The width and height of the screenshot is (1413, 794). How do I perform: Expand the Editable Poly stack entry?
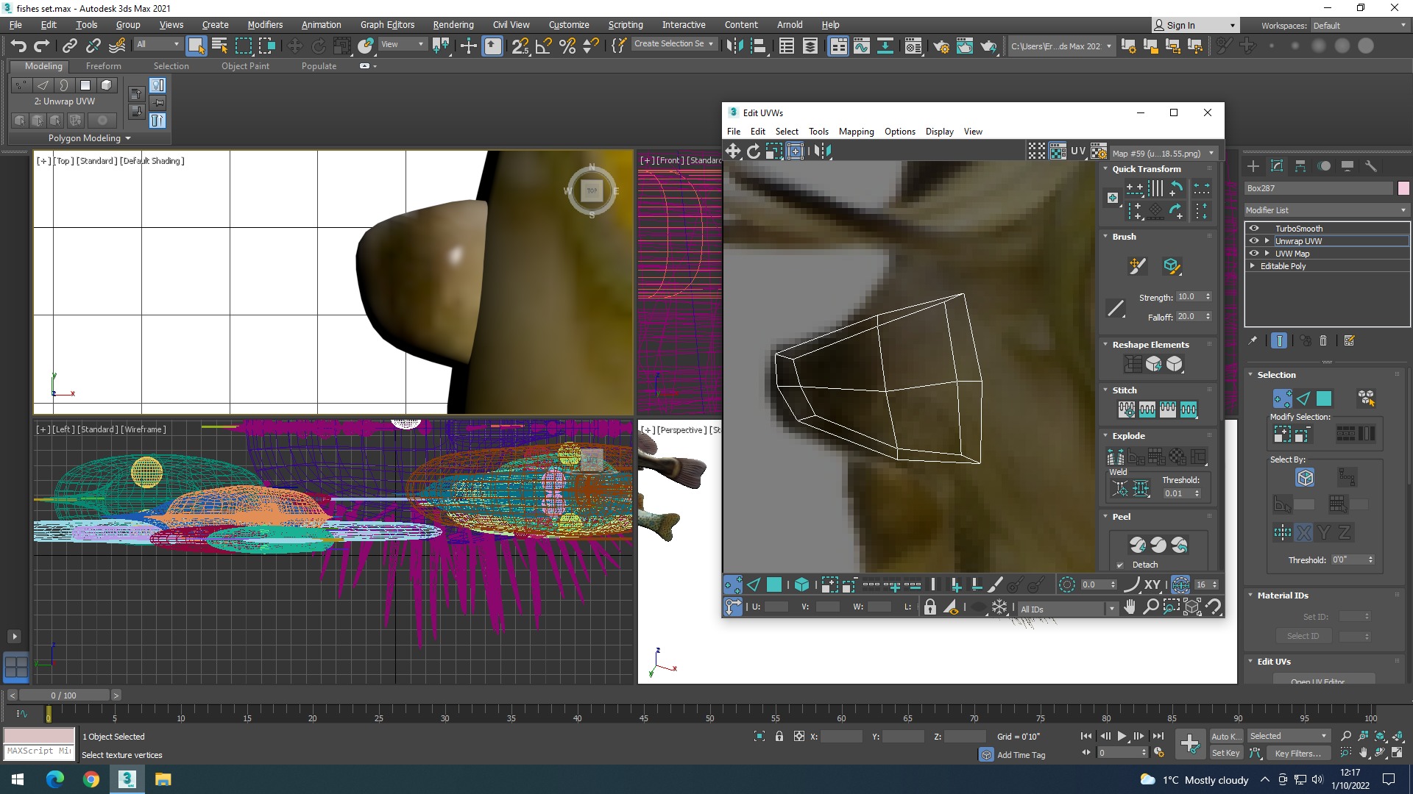[x=1252, y=265]
